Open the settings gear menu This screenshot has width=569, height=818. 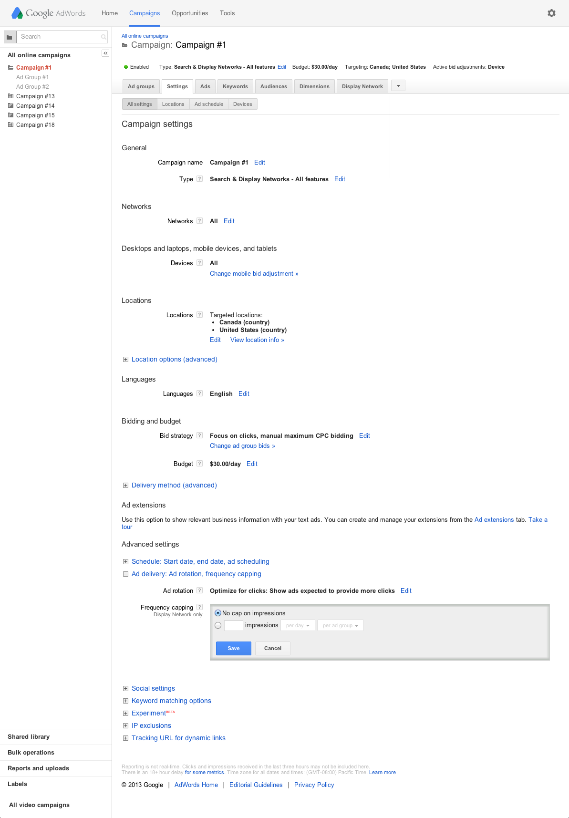551,13
